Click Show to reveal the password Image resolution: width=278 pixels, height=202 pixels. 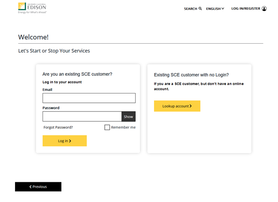point(128,117)
